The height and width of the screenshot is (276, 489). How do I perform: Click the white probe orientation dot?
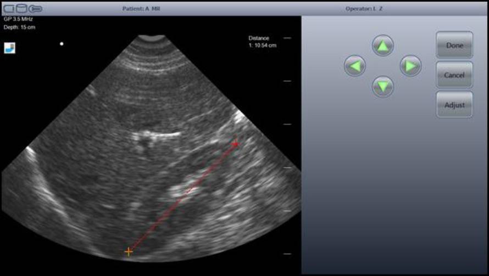pos(62,44)
